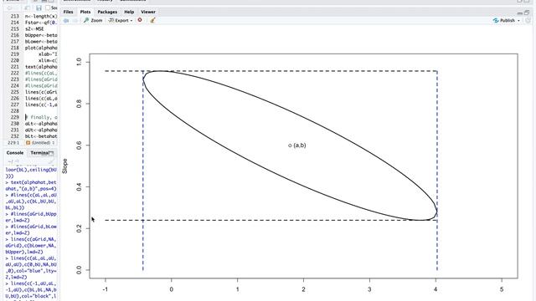The height and width of the screenshot is (301, 536).
Task: Click the (a,b) point label in plot
Action: click(x=300, y=145)
